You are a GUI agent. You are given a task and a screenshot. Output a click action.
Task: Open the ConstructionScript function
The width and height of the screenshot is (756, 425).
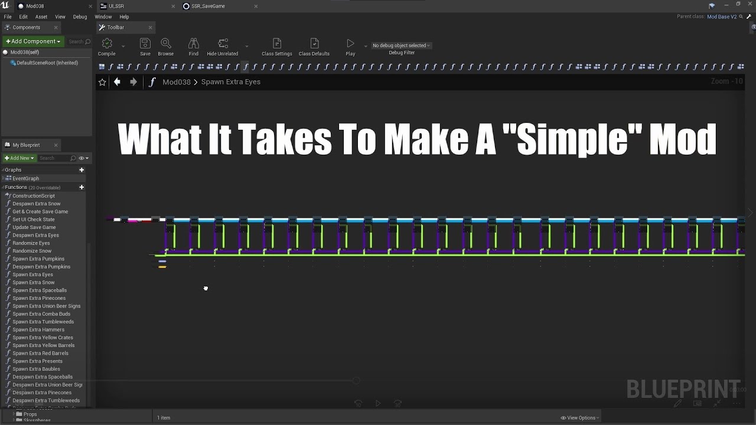(34, 196)
